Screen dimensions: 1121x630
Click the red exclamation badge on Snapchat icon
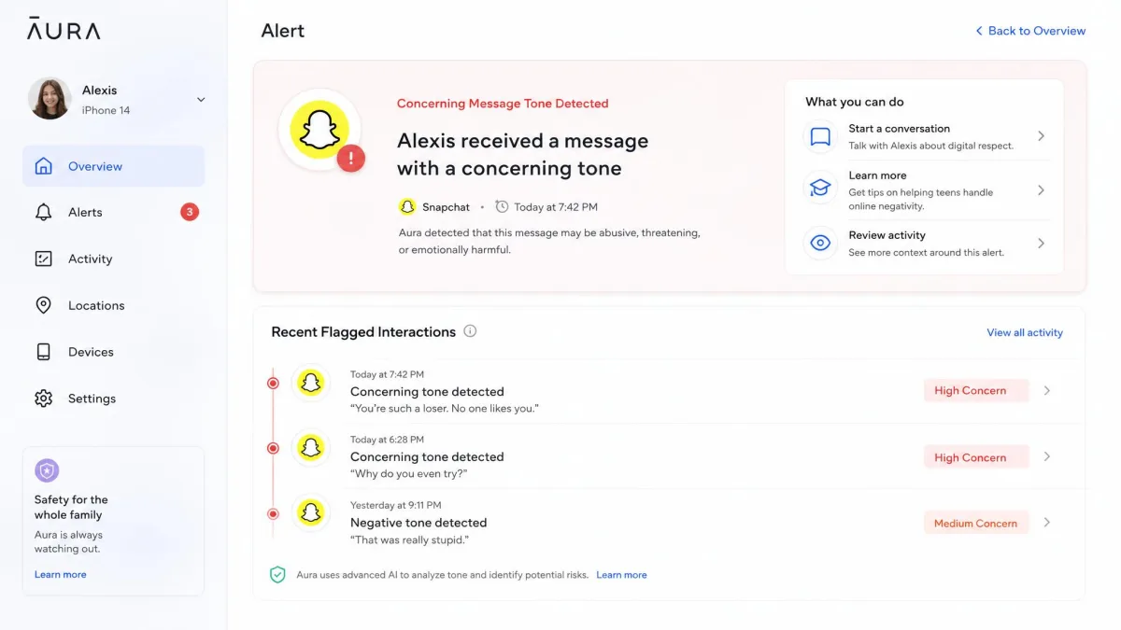coord(350,159)
